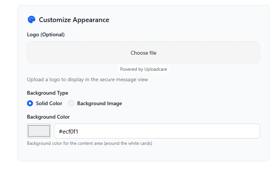
Task: Click the #ecf0f1 text in the color field
Action: click(68, 131)
